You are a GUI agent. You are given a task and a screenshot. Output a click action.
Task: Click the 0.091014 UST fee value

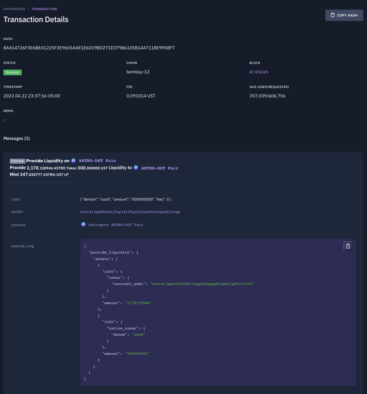141,96
